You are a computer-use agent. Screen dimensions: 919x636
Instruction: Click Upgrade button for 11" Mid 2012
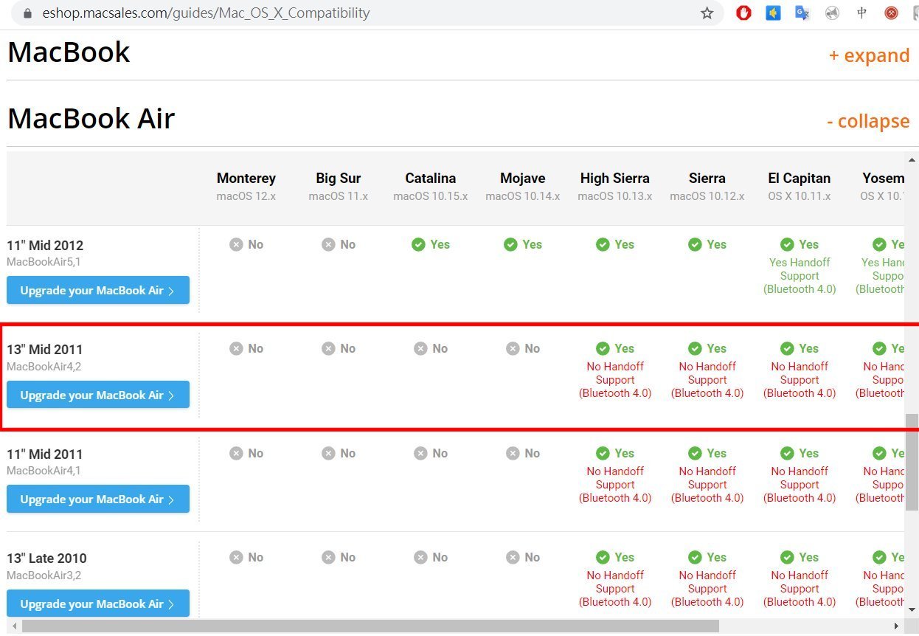(x=98, y=291)
